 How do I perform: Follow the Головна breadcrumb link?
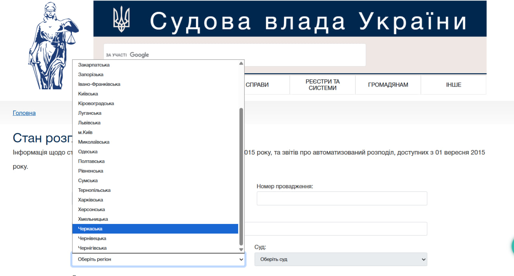(24, 113)
